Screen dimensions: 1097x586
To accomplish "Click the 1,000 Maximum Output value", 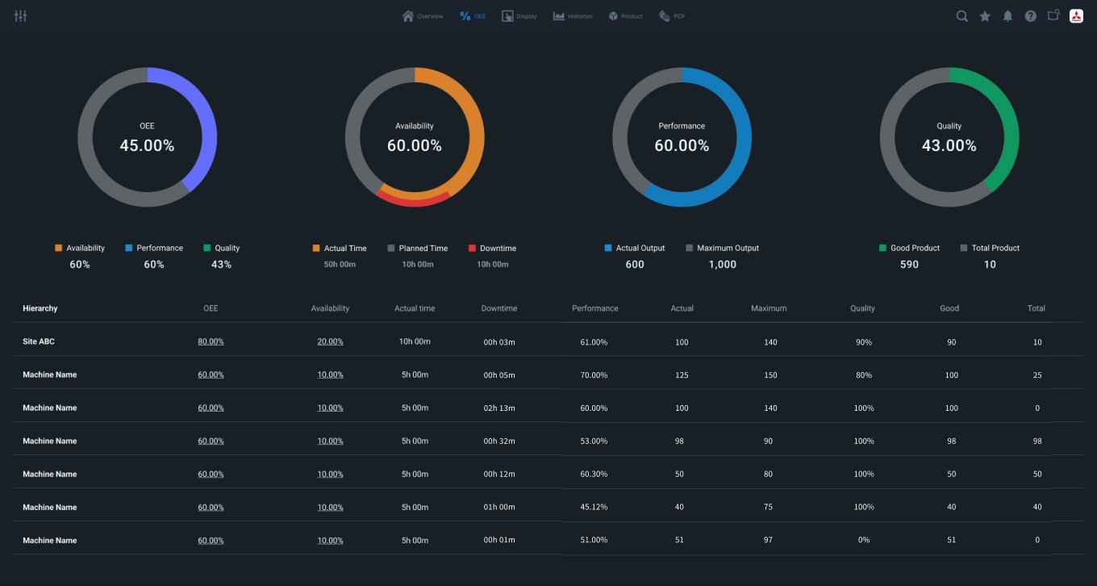I will click(x=723, y=265).
